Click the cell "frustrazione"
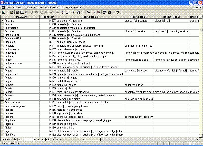This screenshot has width=203, height=146. click(x=22, y=28)
